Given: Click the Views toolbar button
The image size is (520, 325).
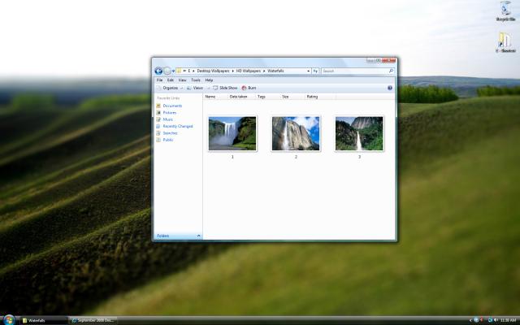Looking at the screenshot, I should pyautogui.click(x=195, y=88).
